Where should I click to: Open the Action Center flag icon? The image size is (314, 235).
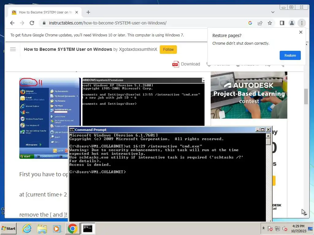coord(270,228)
